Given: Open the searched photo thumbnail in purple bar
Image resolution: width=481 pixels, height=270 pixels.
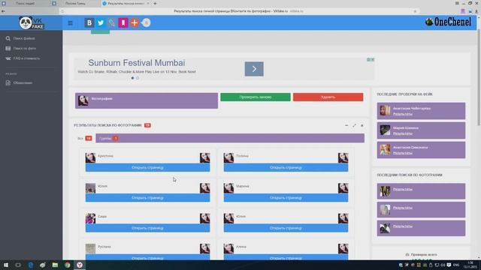Looking at the screenshot, I should pos(83,100).
